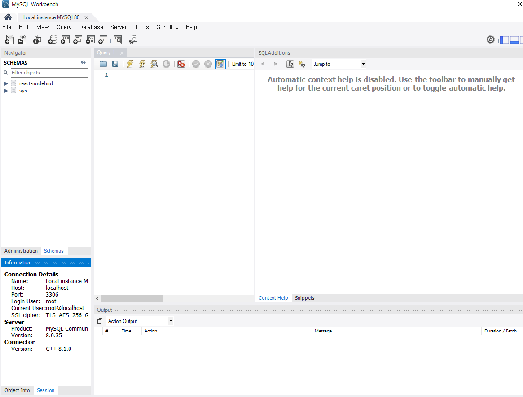
Task: Open Workbench preferences gear icon
Action: click(x=491, y=39)
